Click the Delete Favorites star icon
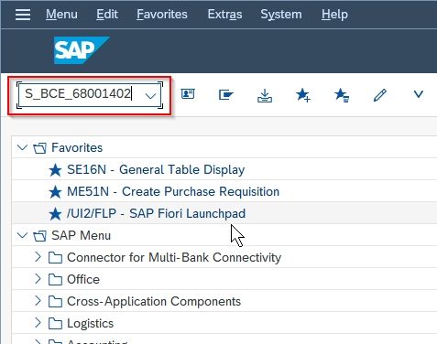The image size is (437, 344). coord(342,95)
